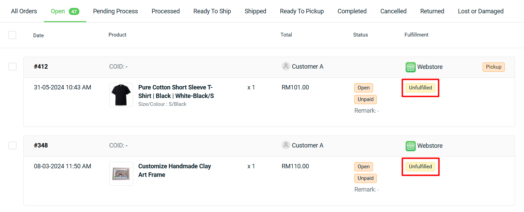Select checkbox for order #348

click(x=12, y=145)
